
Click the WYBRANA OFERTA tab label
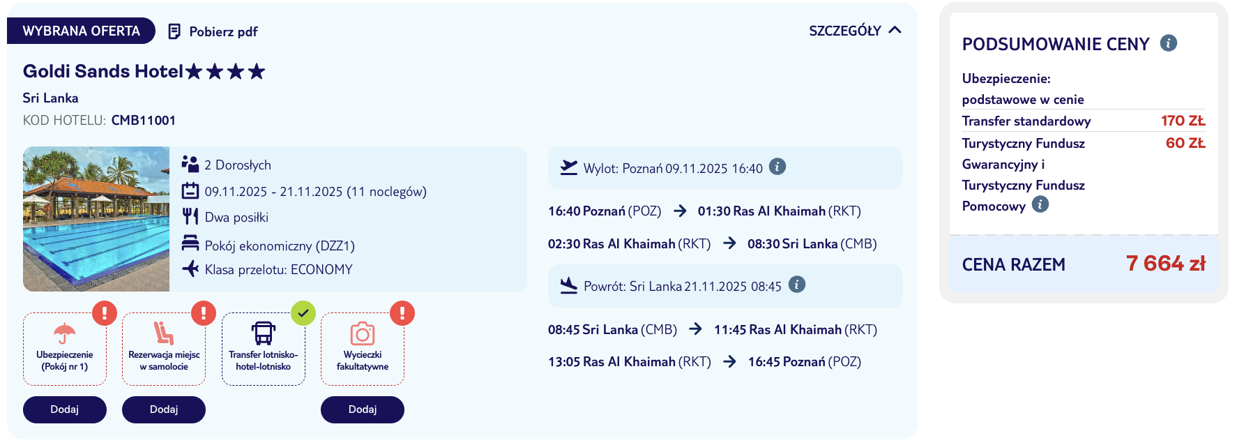point(81,31)
